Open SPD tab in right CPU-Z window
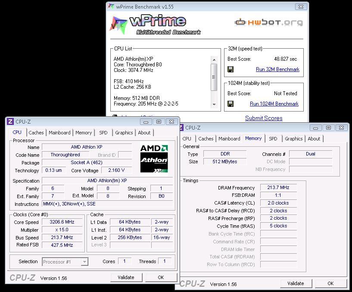Viewport: 352px width, 292px height. tap(273, 139)
